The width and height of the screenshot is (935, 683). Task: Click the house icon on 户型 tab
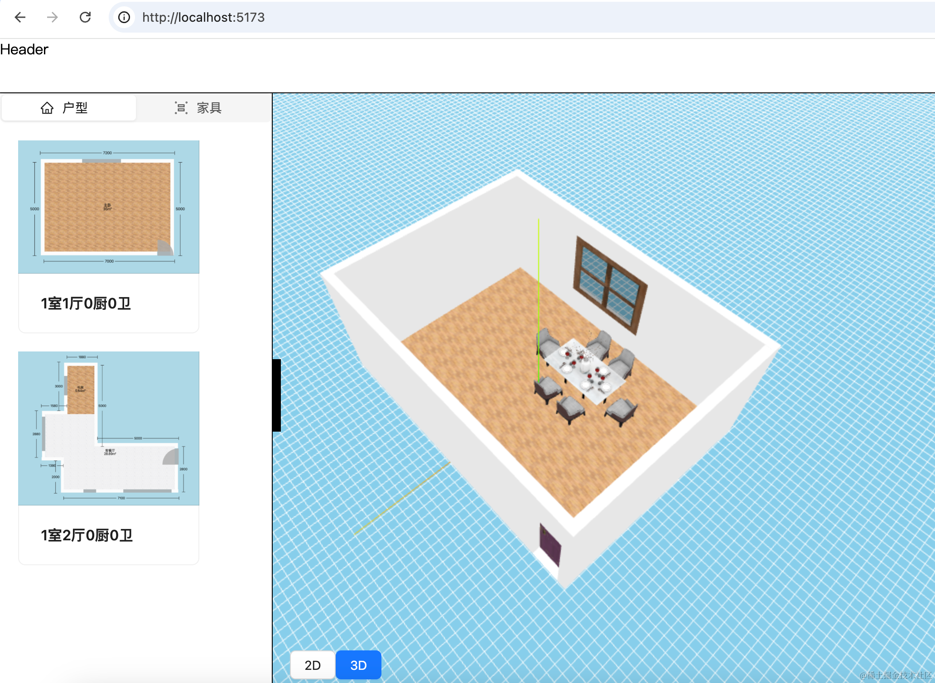click(47, 108)
